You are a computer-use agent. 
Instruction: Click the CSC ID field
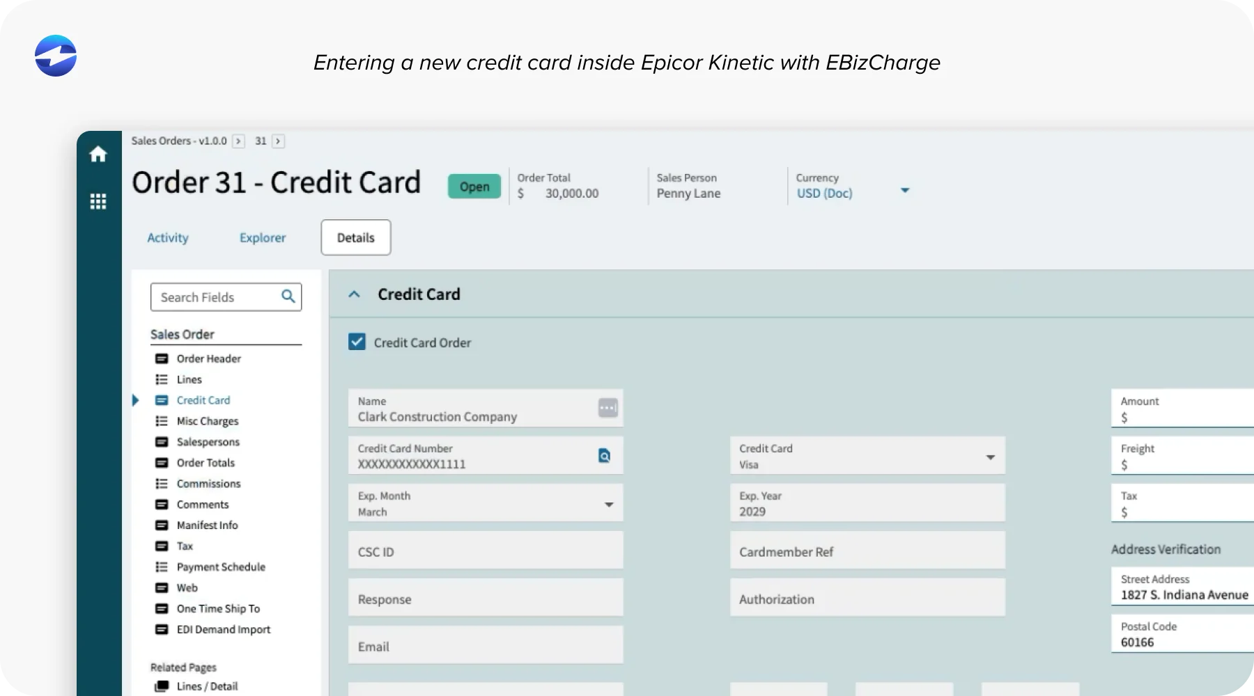(x=486, y=551)
